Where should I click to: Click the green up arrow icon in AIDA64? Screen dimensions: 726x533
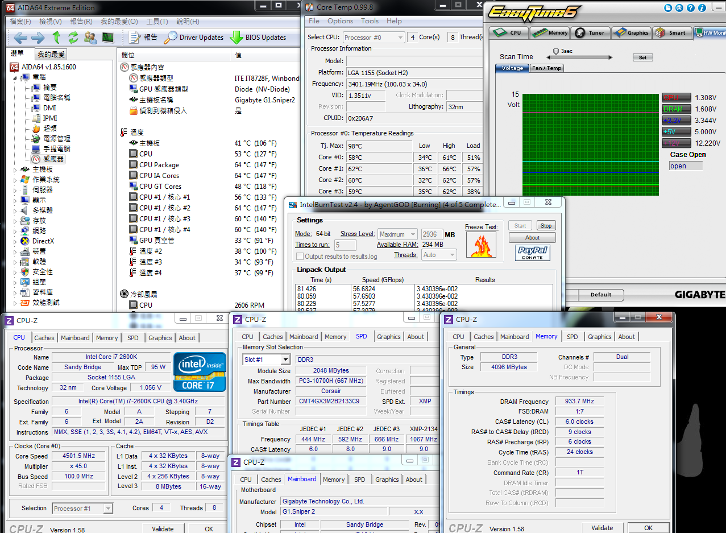click(x=56, y=38)
